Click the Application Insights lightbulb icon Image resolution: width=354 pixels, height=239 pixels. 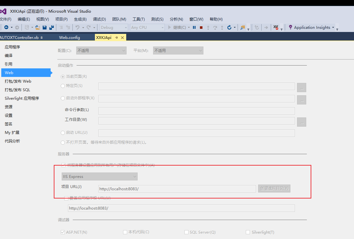click(x=290, y=27)
